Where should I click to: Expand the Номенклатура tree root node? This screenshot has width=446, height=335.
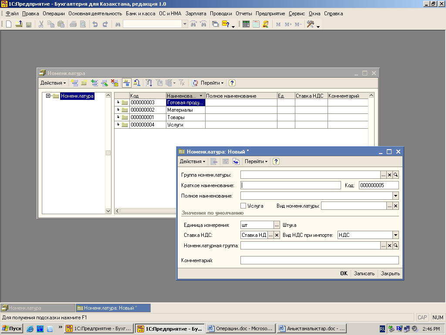click(48, 96)
